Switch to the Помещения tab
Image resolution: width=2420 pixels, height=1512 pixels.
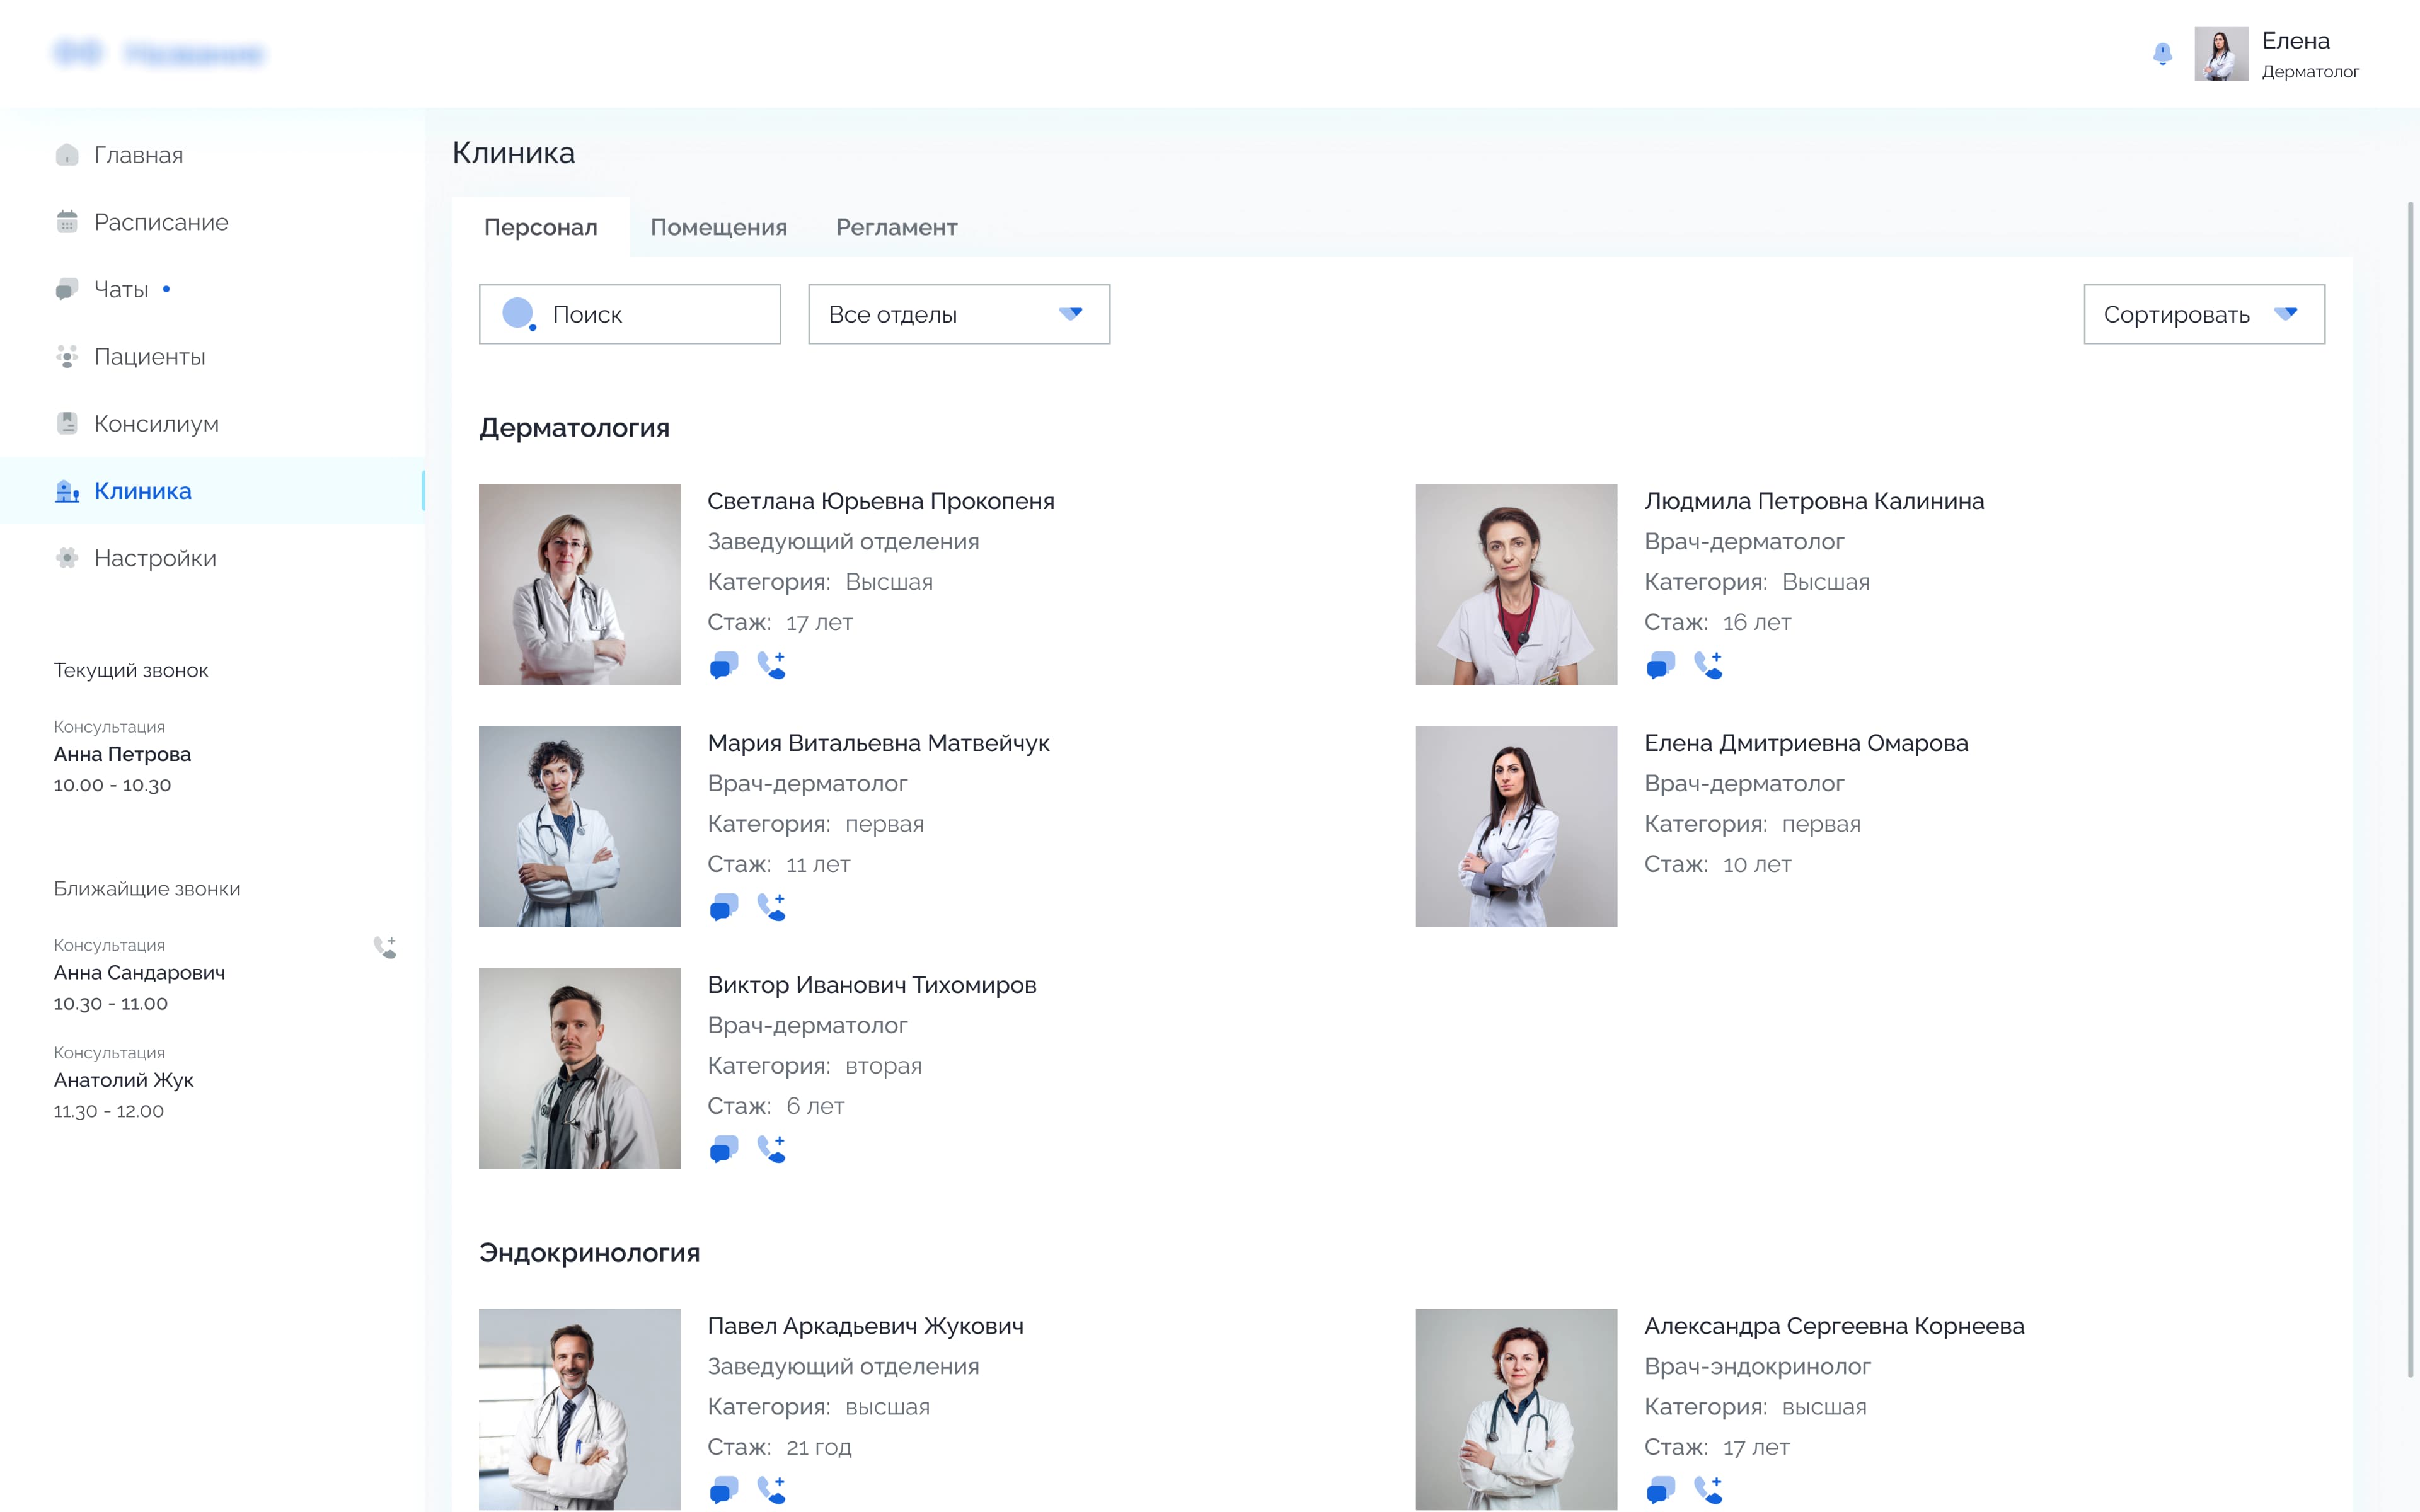(x=718, y=227)
